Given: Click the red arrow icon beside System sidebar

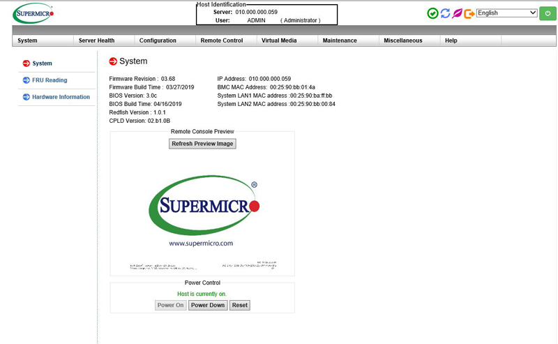Looking at the screenshot, I should pos(27,63).
